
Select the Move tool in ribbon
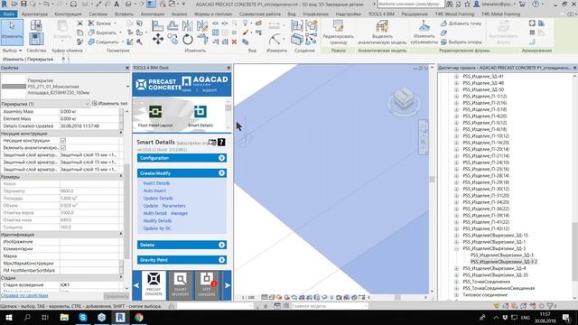pyautogui.click(x=158, y=39)
